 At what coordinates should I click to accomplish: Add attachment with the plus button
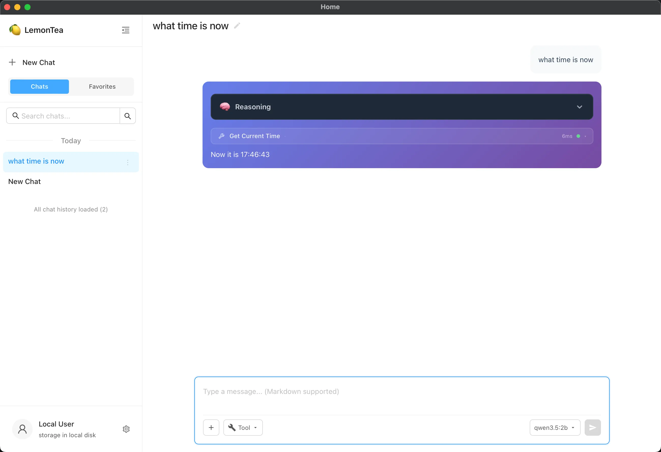pyautogui.click(x=211, y=428)
